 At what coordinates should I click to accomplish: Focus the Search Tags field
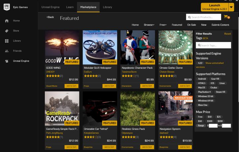(213, 45)
